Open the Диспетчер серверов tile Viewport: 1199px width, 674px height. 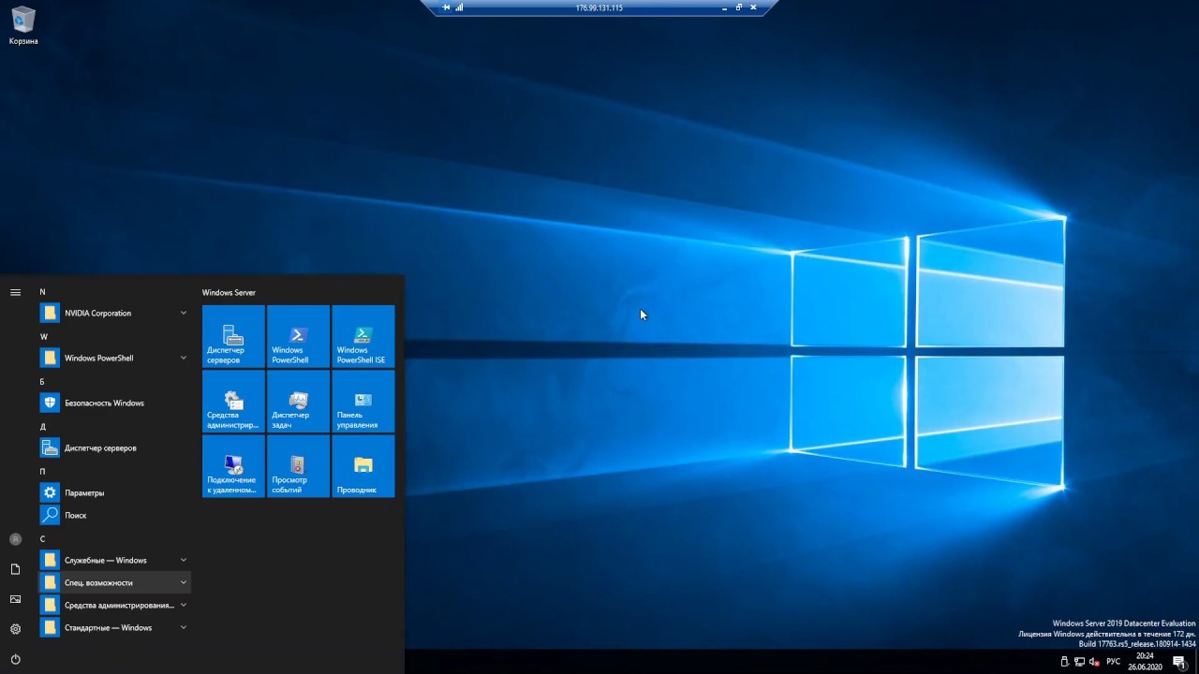233,336
